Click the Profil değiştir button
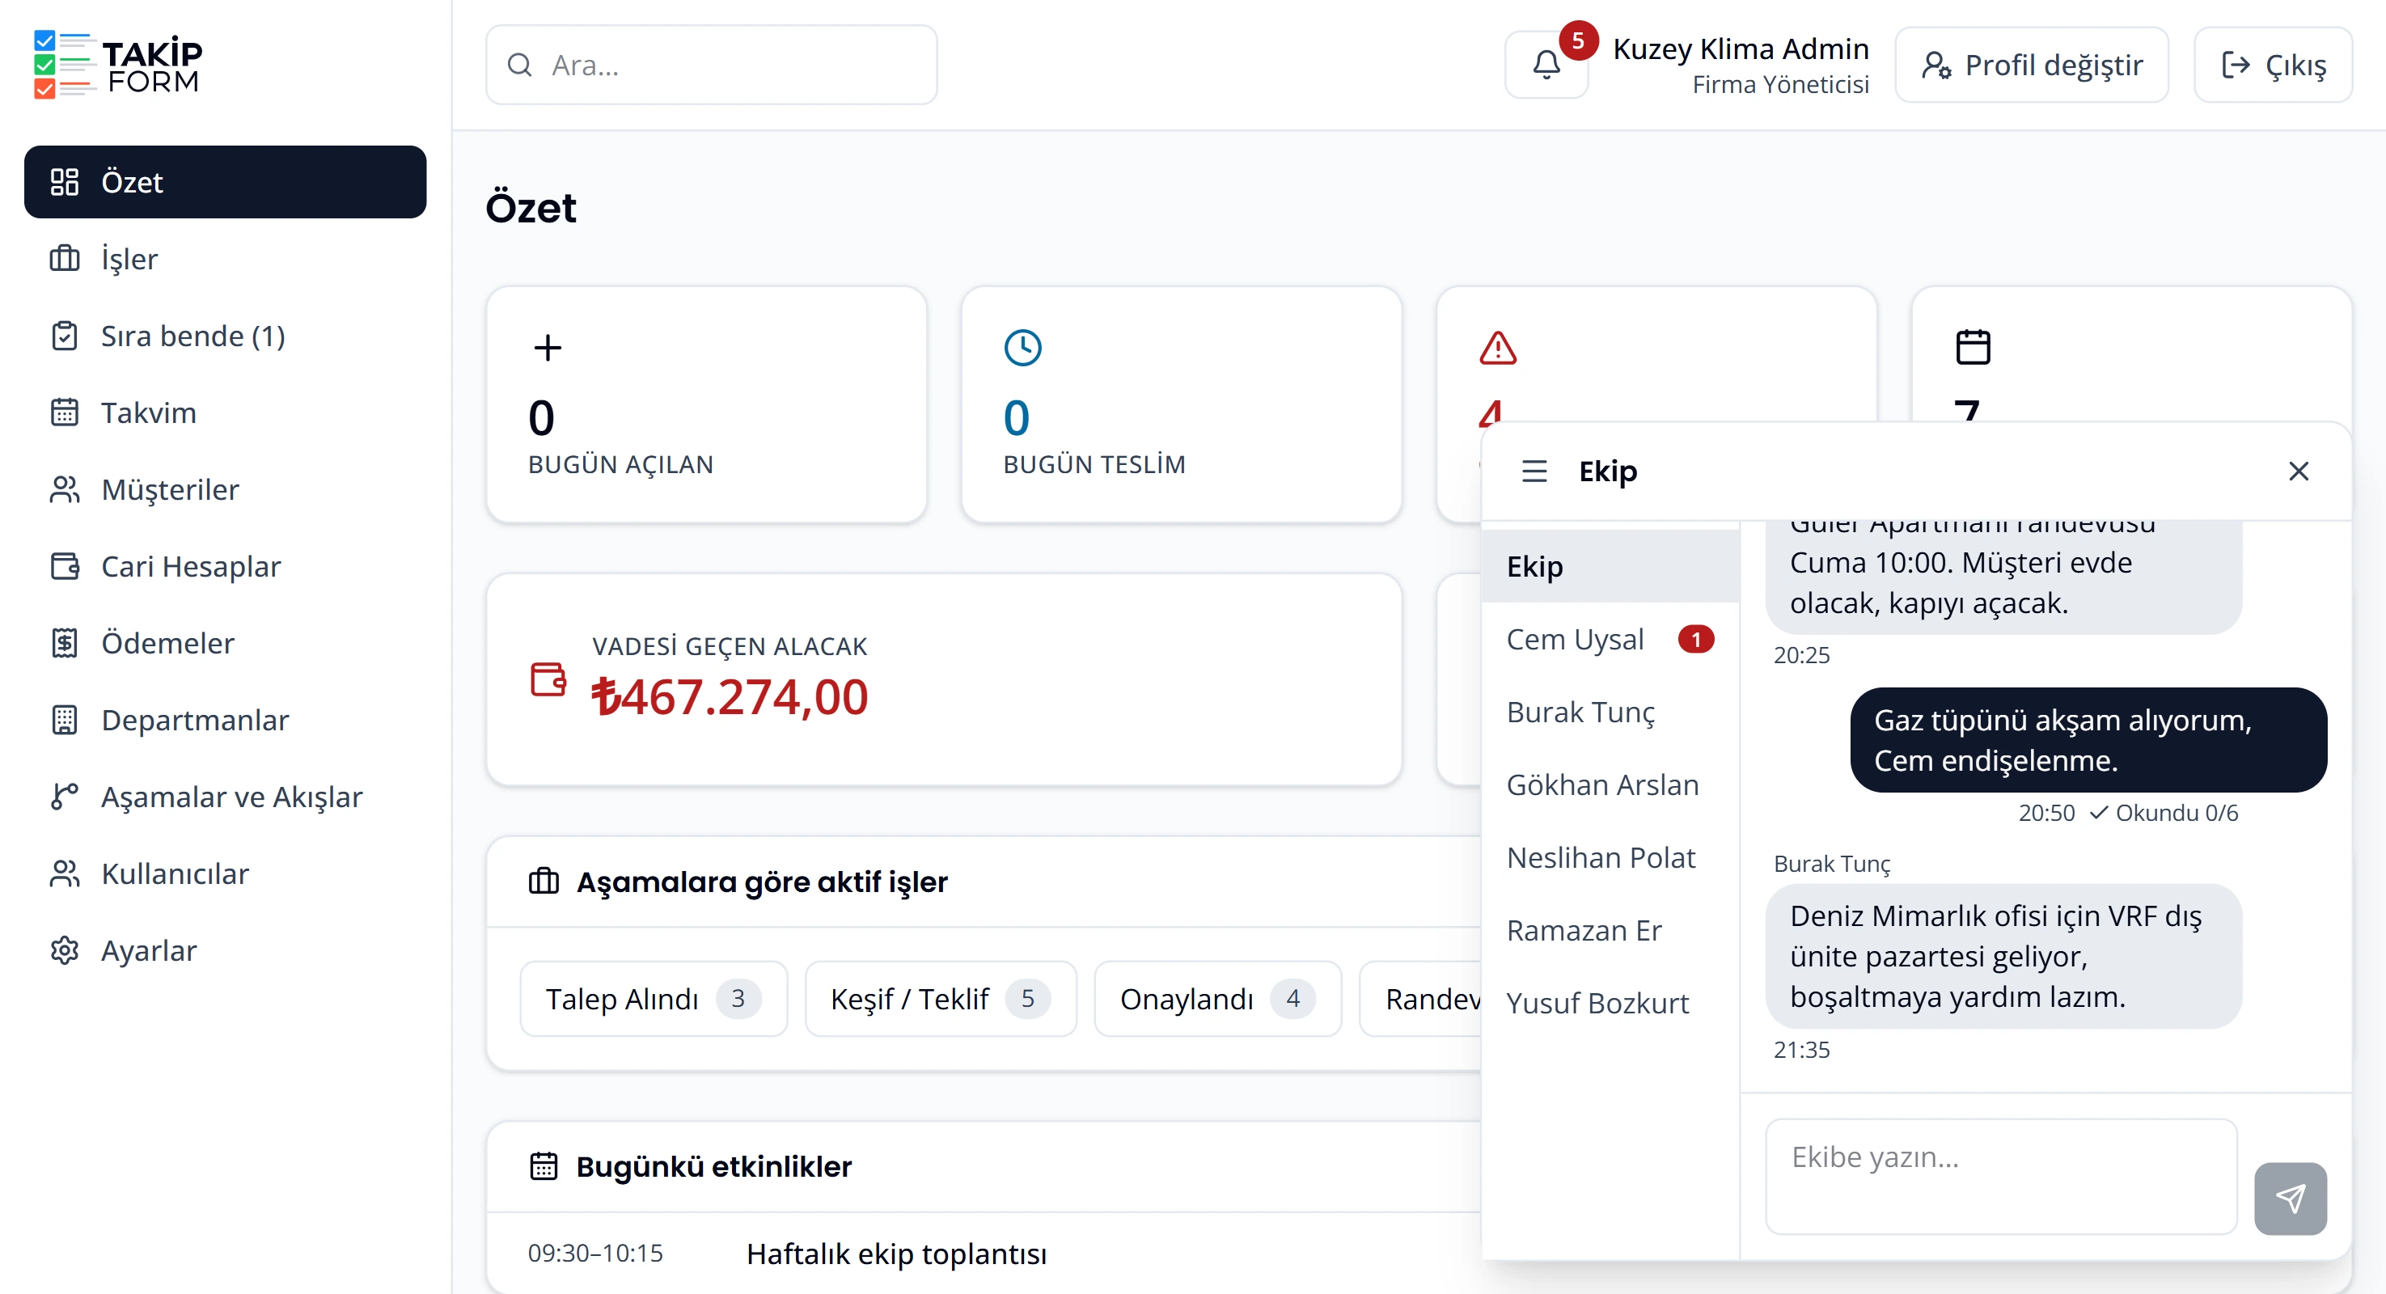 click(x=2031, y=65)
